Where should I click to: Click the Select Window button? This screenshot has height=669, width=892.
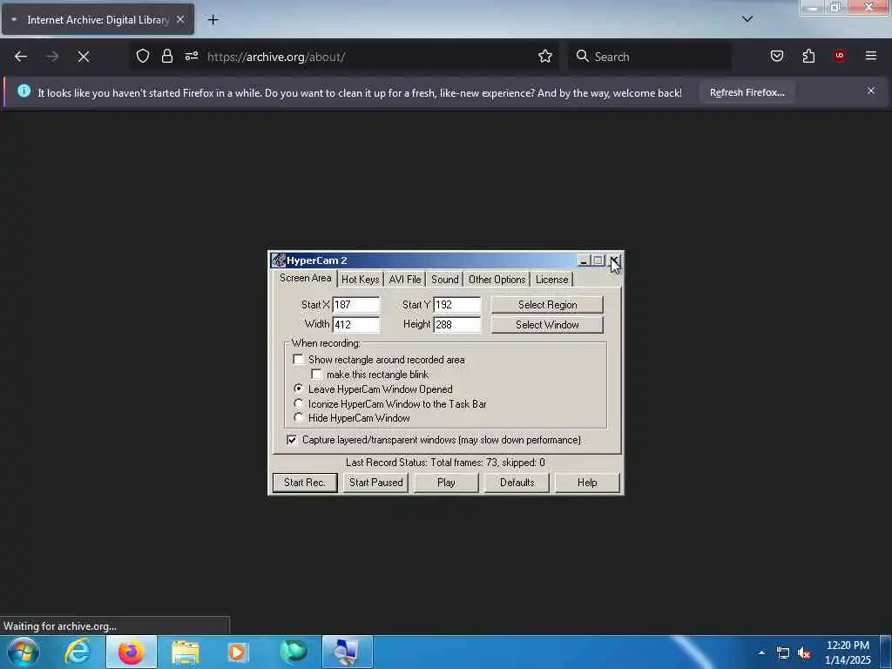pyautogui.click(x=547, y=325)
